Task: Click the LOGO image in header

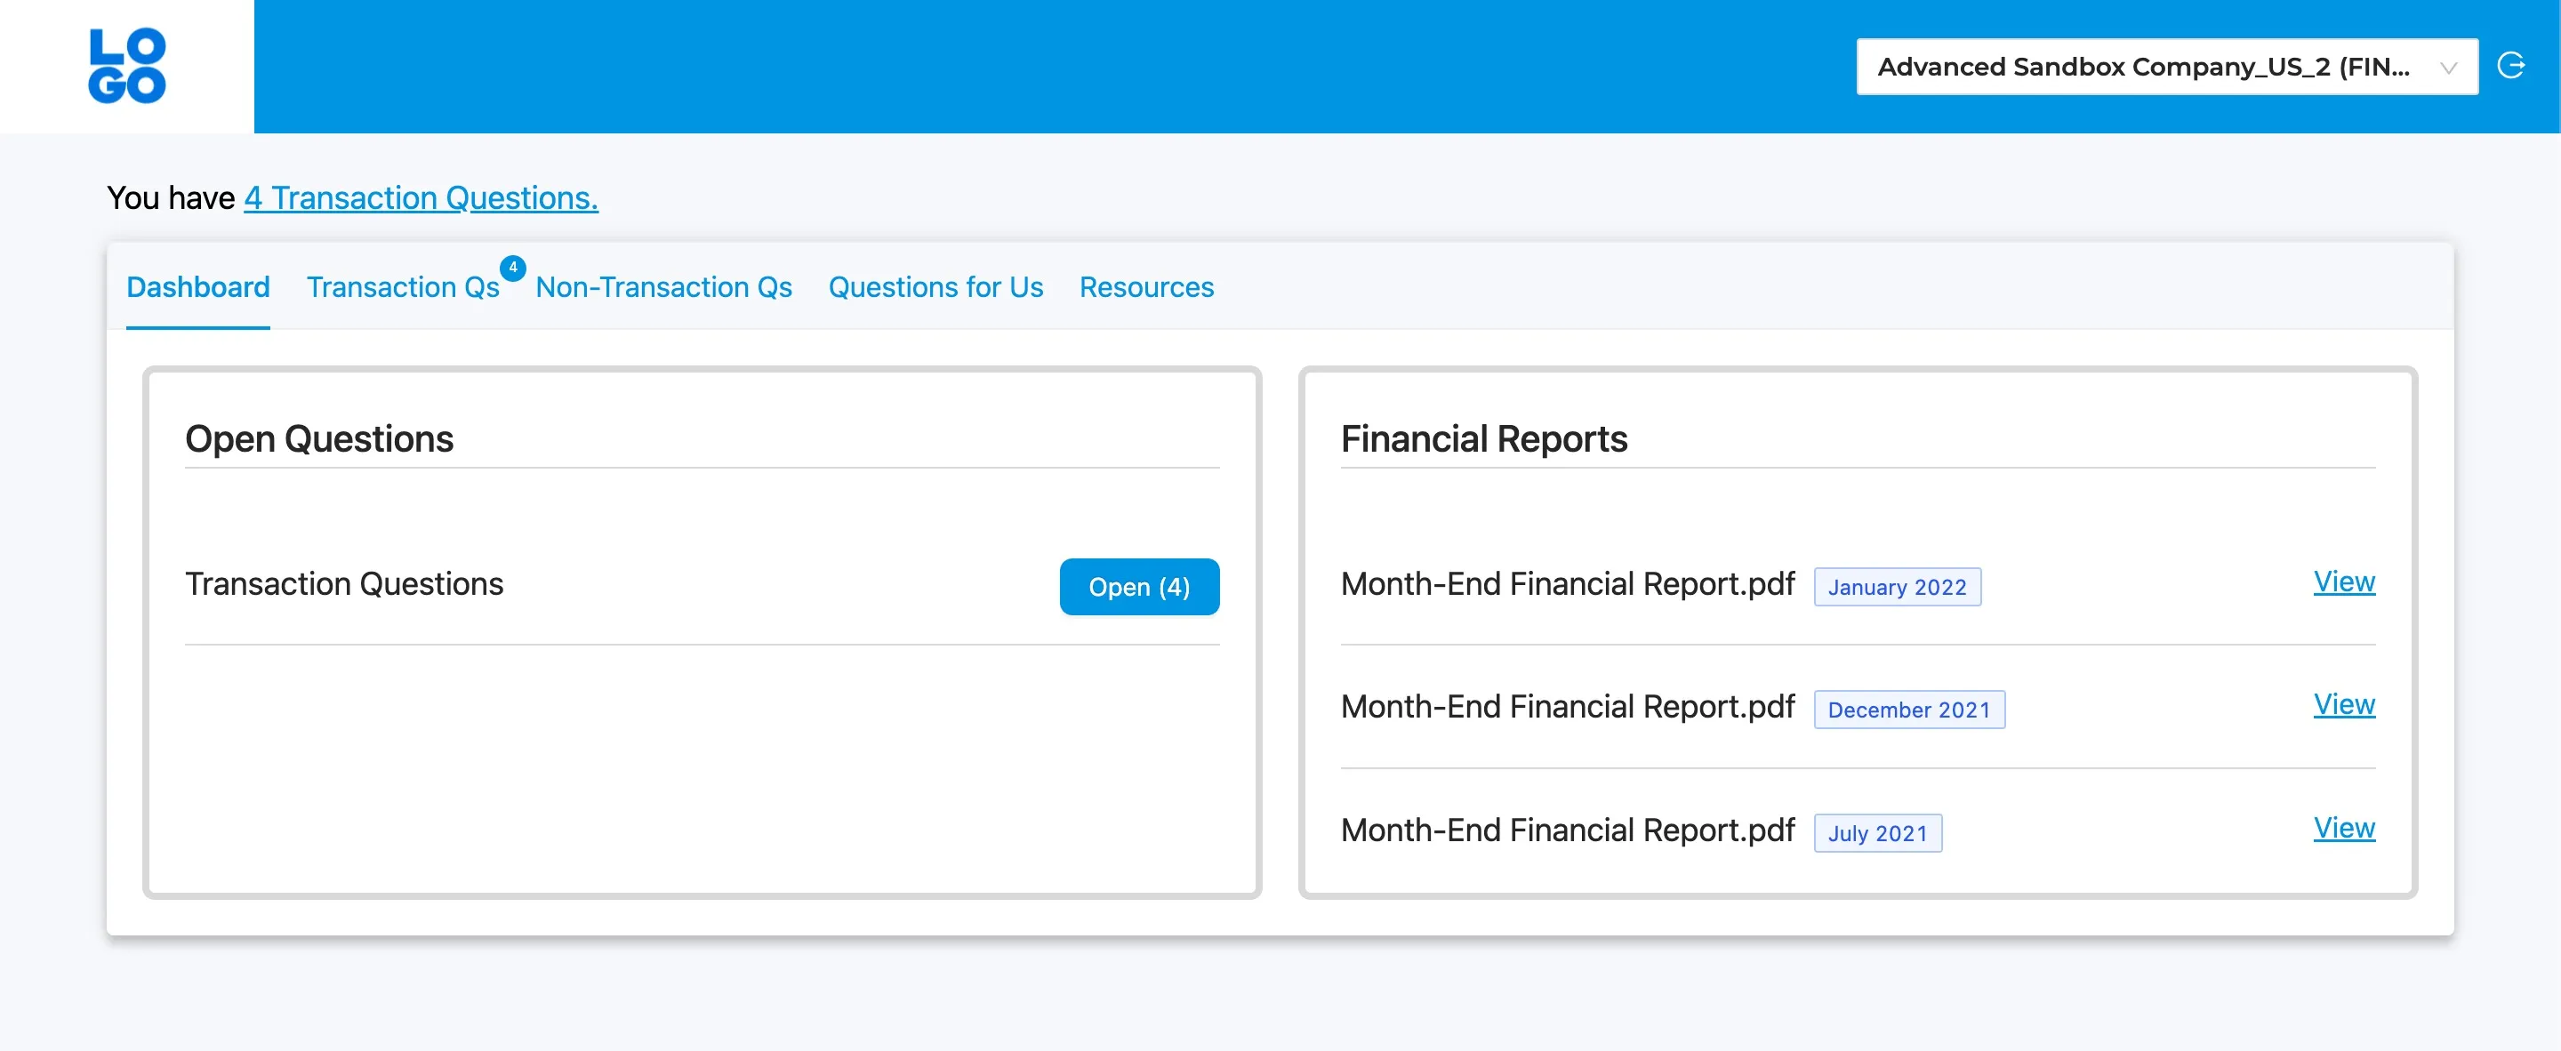Action: click(x=127, y=66)
